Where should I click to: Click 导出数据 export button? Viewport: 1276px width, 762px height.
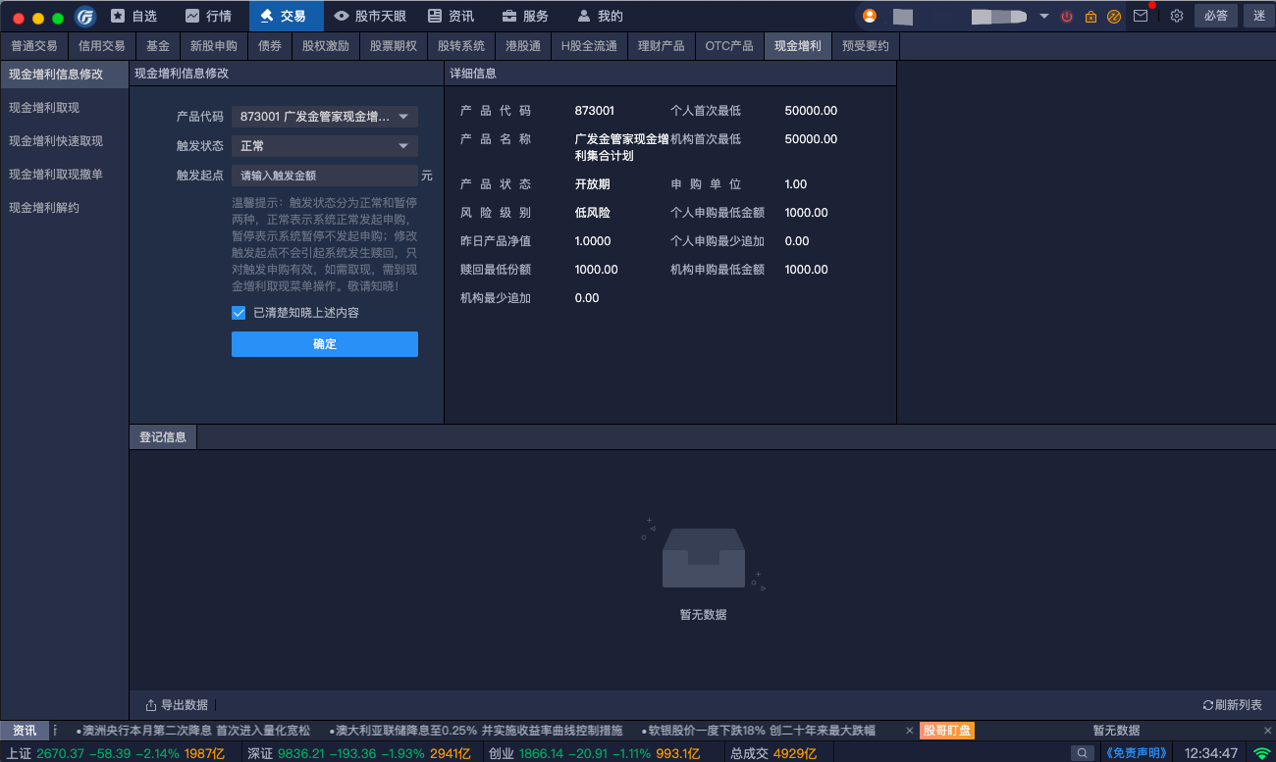(177, 705)
